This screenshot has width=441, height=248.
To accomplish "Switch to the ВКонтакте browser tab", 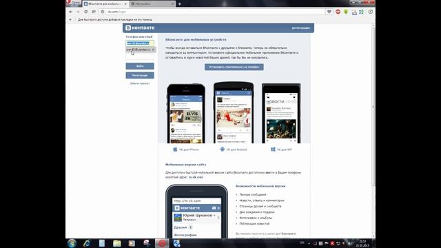I will [x=105, y=3].
